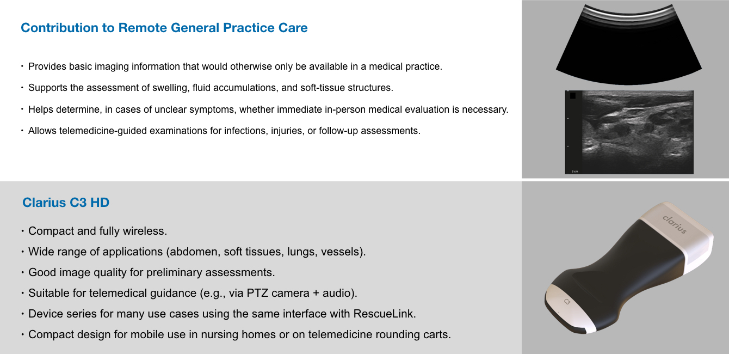Click the "clarius" logo on the probe

(675, 224)
